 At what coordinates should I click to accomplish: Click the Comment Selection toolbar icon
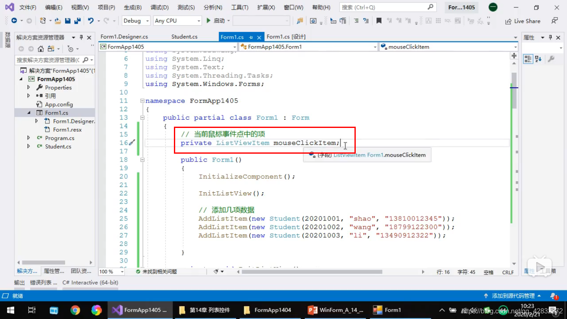point(356,21)
